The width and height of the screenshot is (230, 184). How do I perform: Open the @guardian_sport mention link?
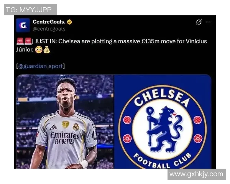pos(41,66)
